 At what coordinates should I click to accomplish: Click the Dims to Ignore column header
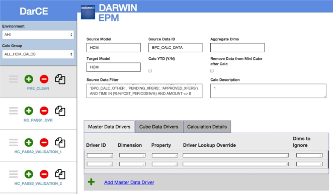tap(302, 142)
